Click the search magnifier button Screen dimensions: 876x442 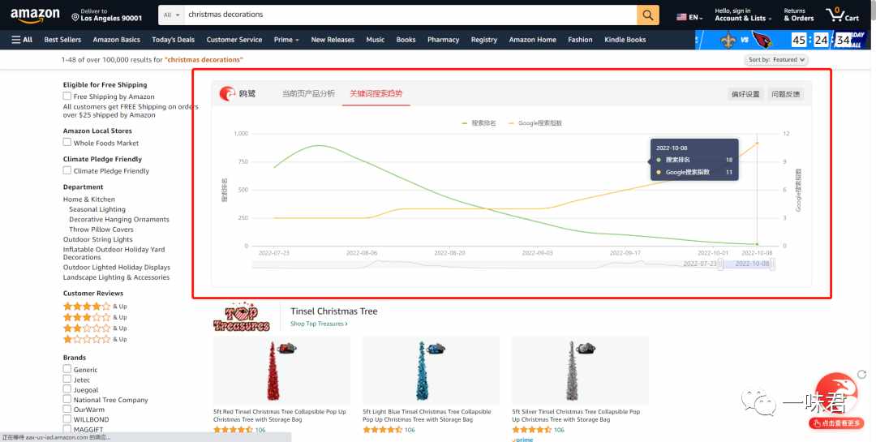647,15
